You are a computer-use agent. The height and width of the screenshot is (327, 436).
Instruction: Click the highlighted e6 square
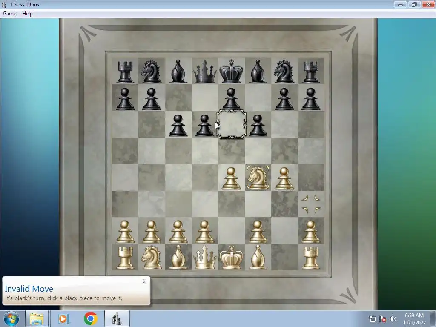(231, 124)
